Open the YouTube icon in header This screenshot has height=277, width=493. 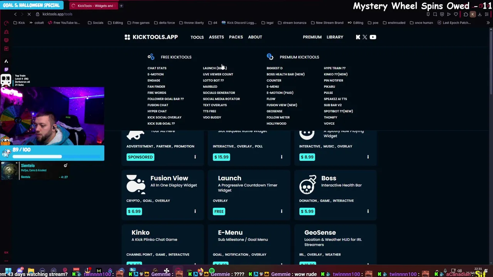point(373,37)
